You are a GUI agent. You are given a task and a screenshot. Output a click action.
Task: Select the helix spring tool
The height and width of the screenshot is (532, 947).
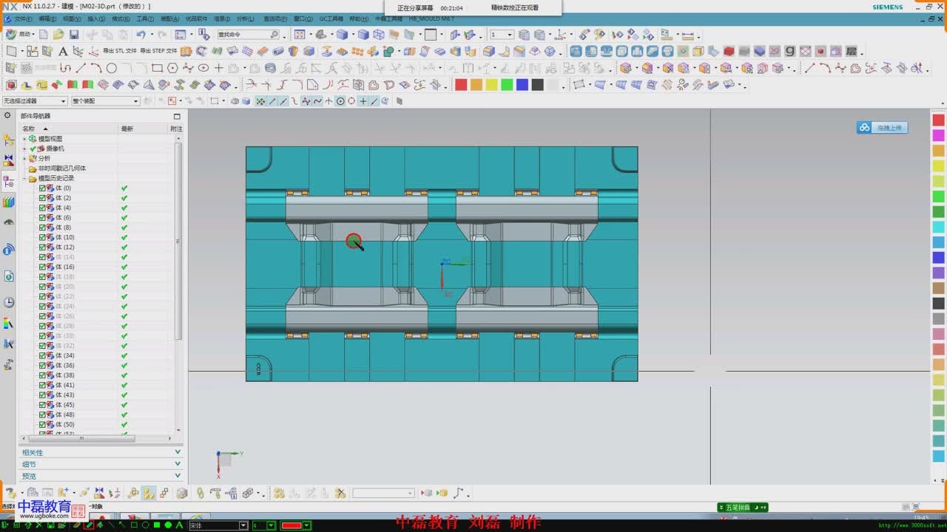point(271,68)
